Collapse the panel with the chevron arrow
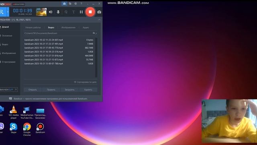The width and height of the screenshot is (257, 145). click(x=99, y=20)
